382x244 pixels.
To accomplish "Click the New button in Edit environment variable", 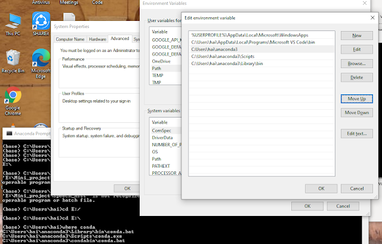I will tap(357, 36).
